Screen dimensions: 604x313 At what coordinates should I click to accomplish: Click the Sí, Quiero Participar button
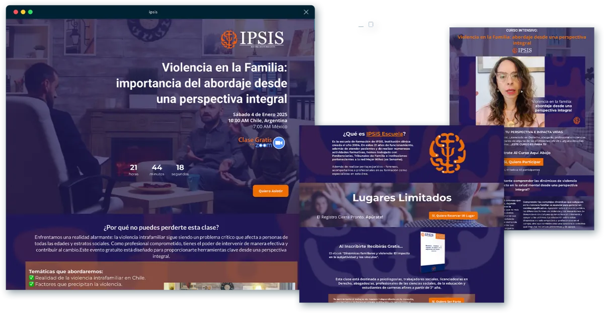tap(523, 162)
